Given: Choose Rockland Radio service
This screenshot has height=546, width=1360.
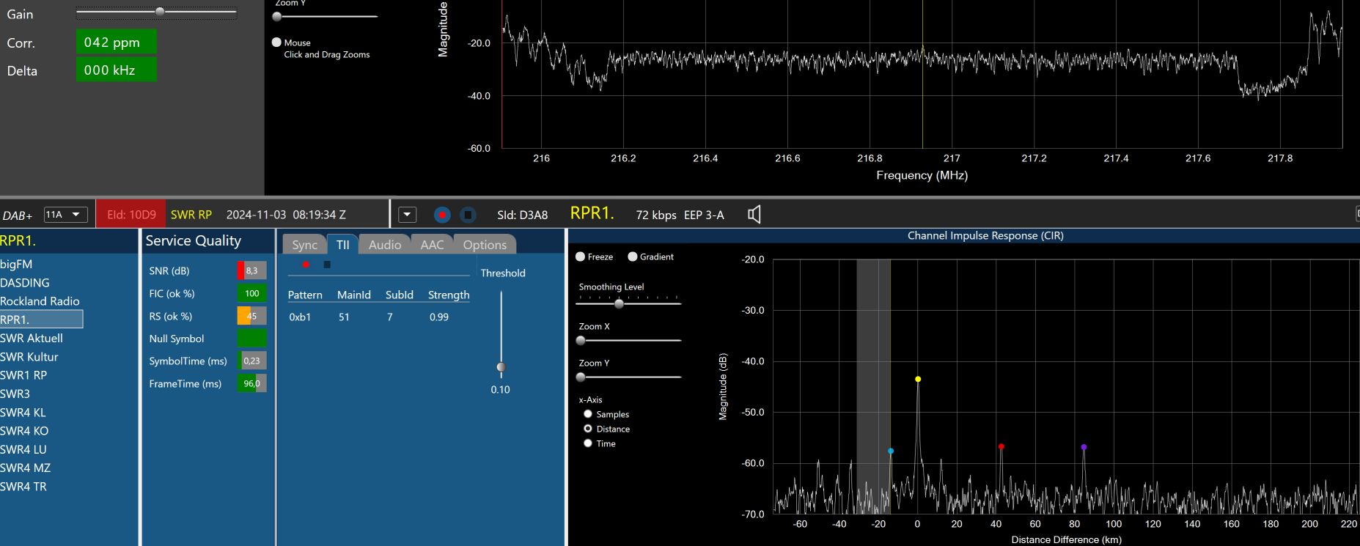Looking at the screenshot, I should (40, 301).
